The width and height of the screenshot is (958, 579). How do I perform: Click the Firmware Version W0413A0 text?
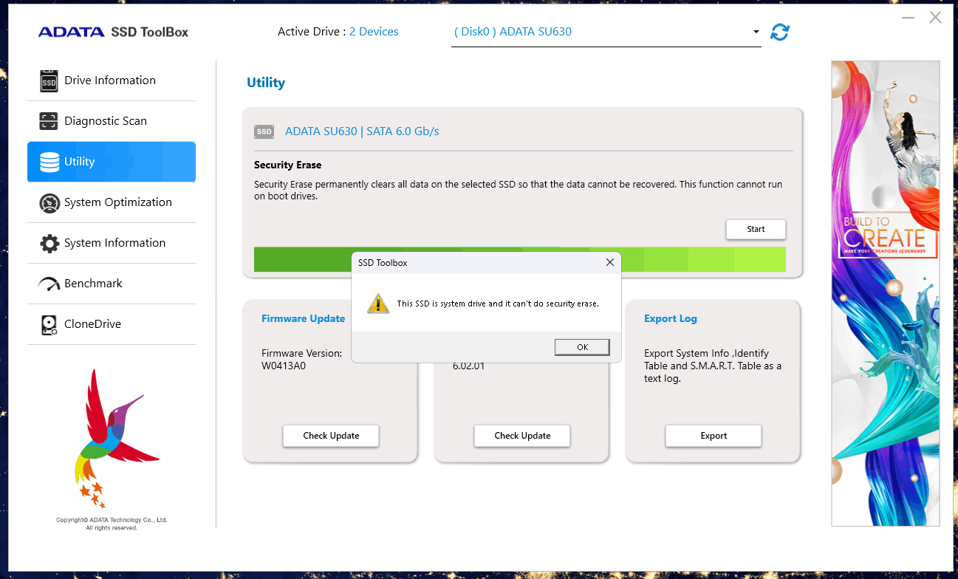pyautogui.click(x=301, y=360)
